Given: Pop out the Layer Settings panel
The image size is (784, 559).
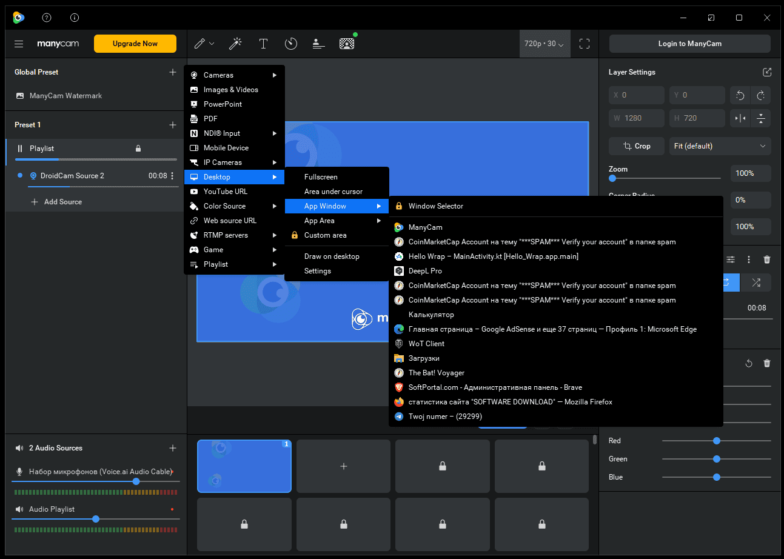Looking at the screenshot, I should coord(767,72).
